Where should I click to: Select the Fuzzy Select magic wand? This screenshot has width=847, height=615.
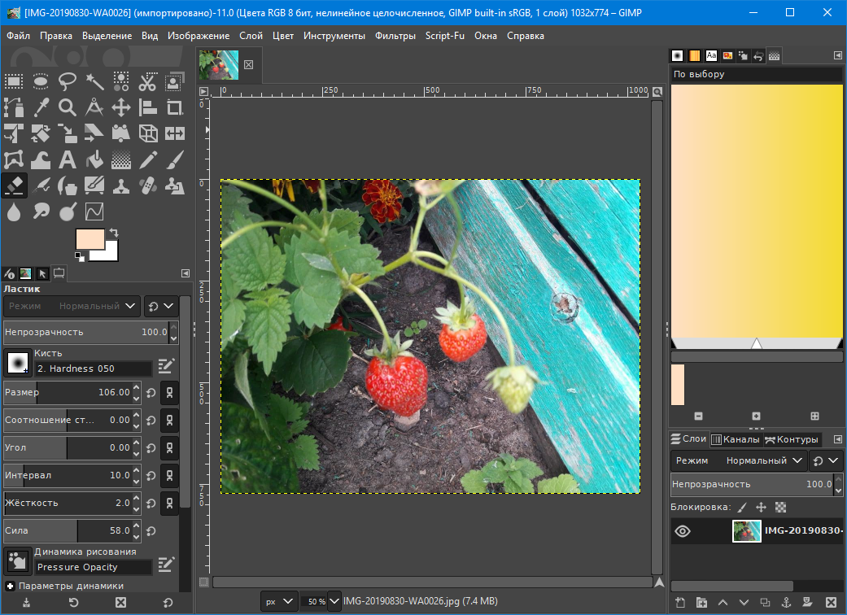click(94, 82)
